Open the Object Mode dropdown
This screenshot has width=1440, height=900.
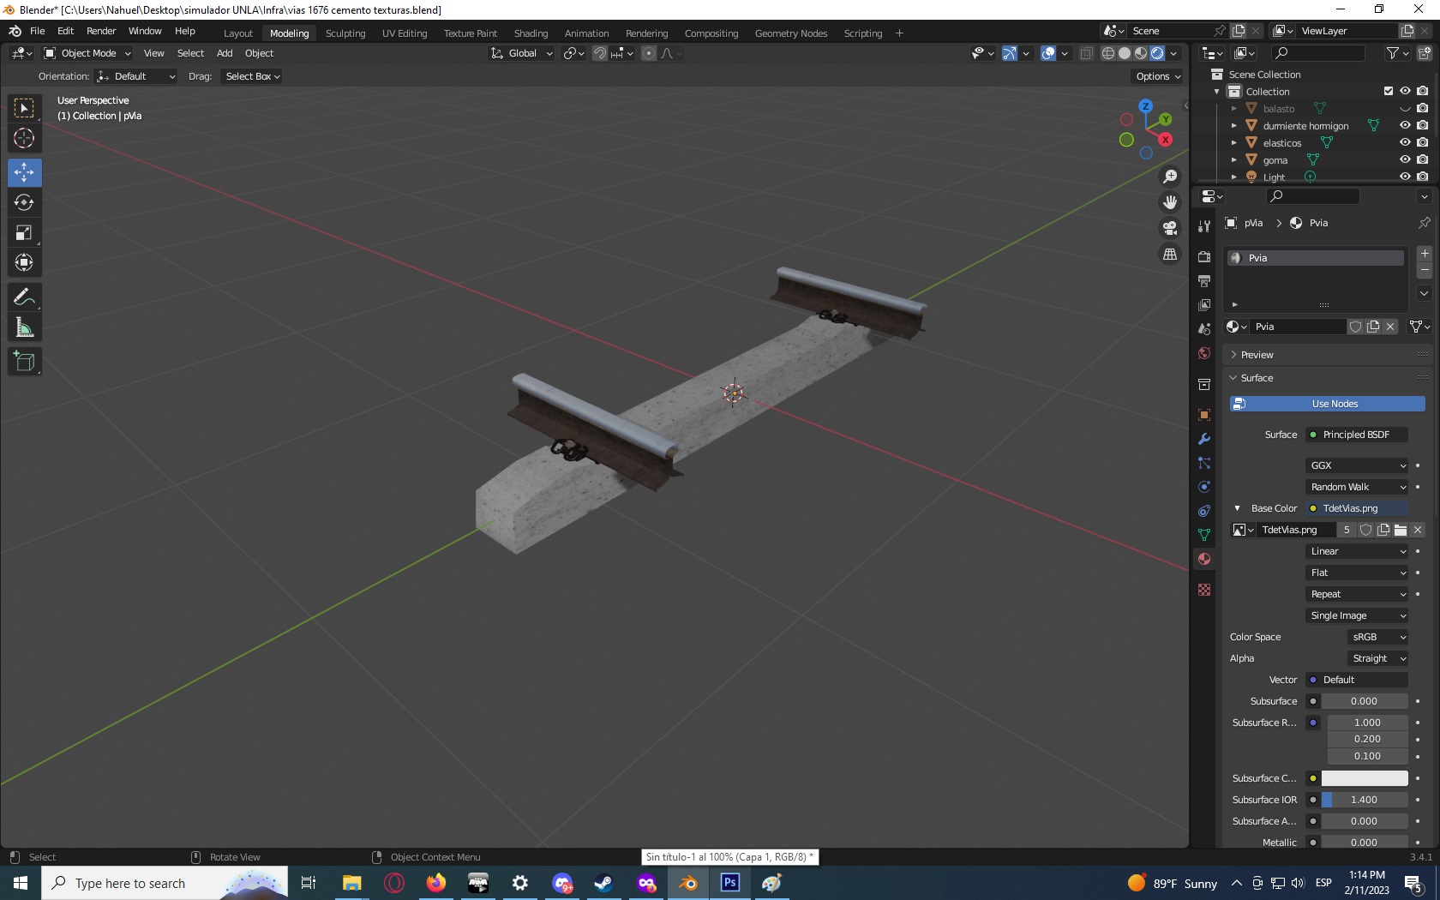pos(87,53)
